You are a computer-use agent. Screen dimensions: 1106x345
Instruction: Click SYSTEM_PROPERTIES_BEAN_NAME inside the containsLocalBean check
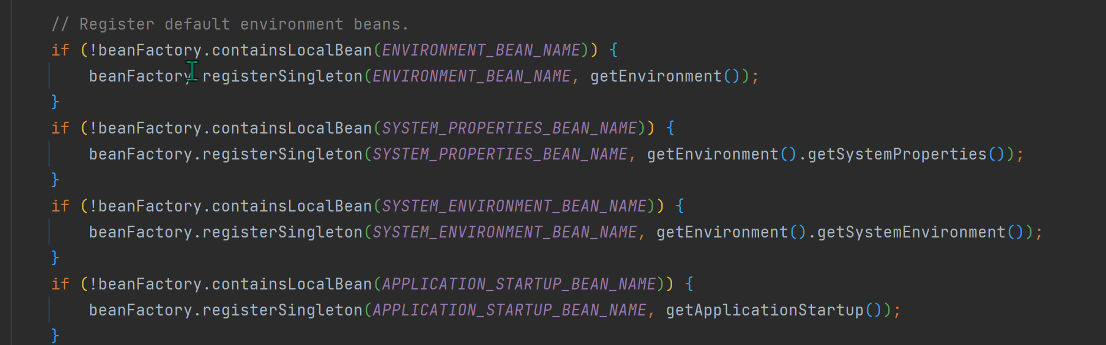coord(510,128)
